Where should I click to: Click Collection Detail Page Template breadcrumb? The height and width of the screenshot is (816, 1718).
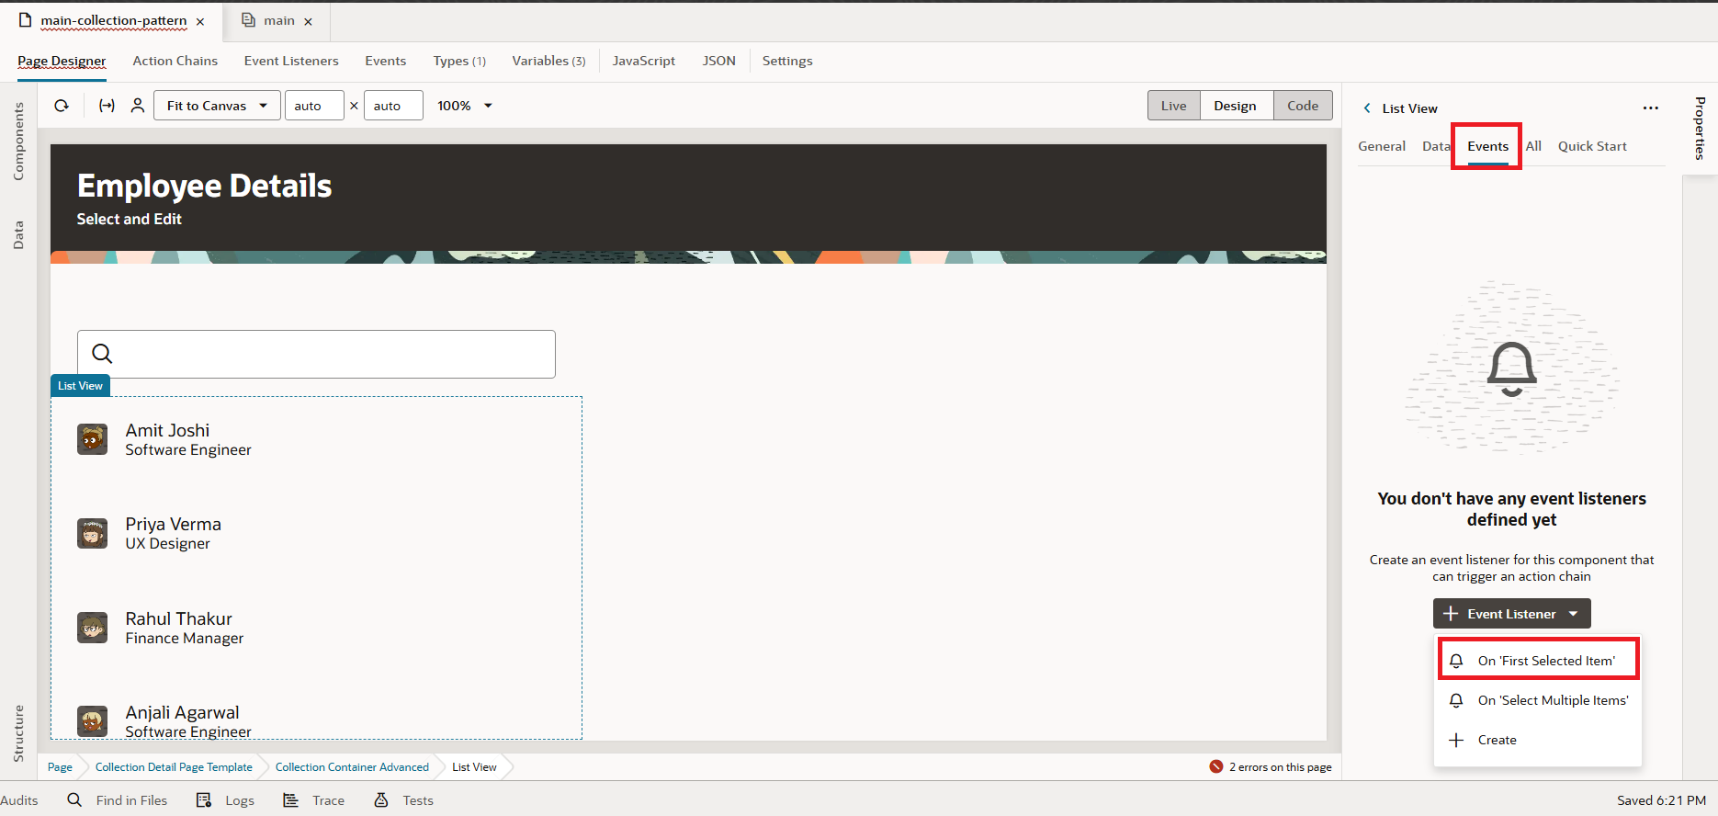[174, 766]
